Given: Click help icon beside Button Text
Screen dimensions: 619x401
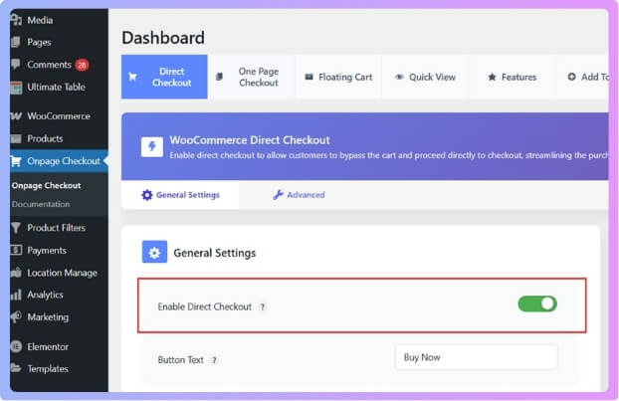Looking at the screenshot, I should pyautogui.click(x=214, y=360).
